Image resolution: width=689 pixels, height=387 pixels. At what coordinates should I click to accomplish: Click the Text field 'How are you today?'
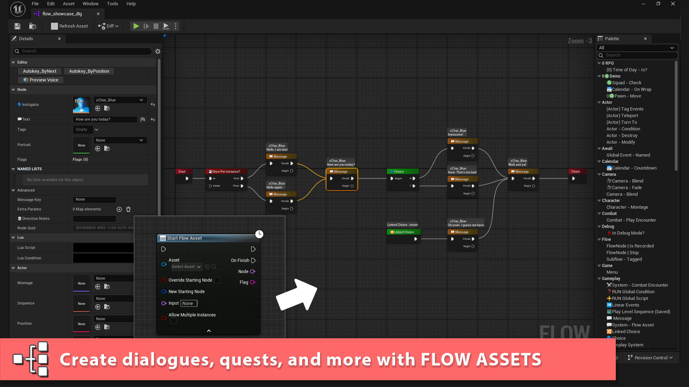pos(105,119)
